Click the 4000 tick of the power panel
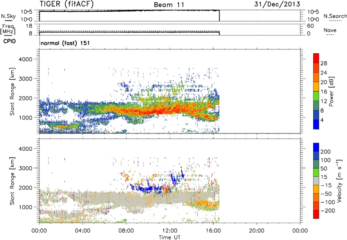 (x=25, y=59)
